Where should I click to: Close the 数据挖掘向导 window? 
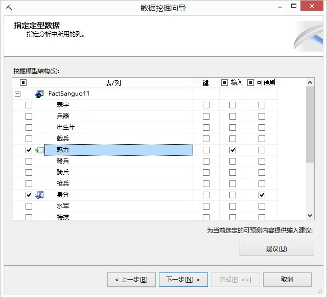tap(312, 6)
